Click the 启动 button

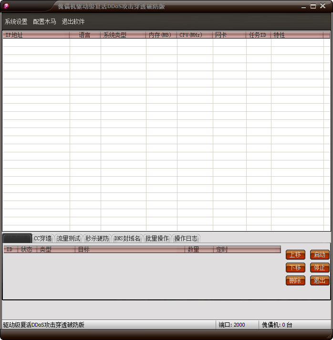click(319, 255)
